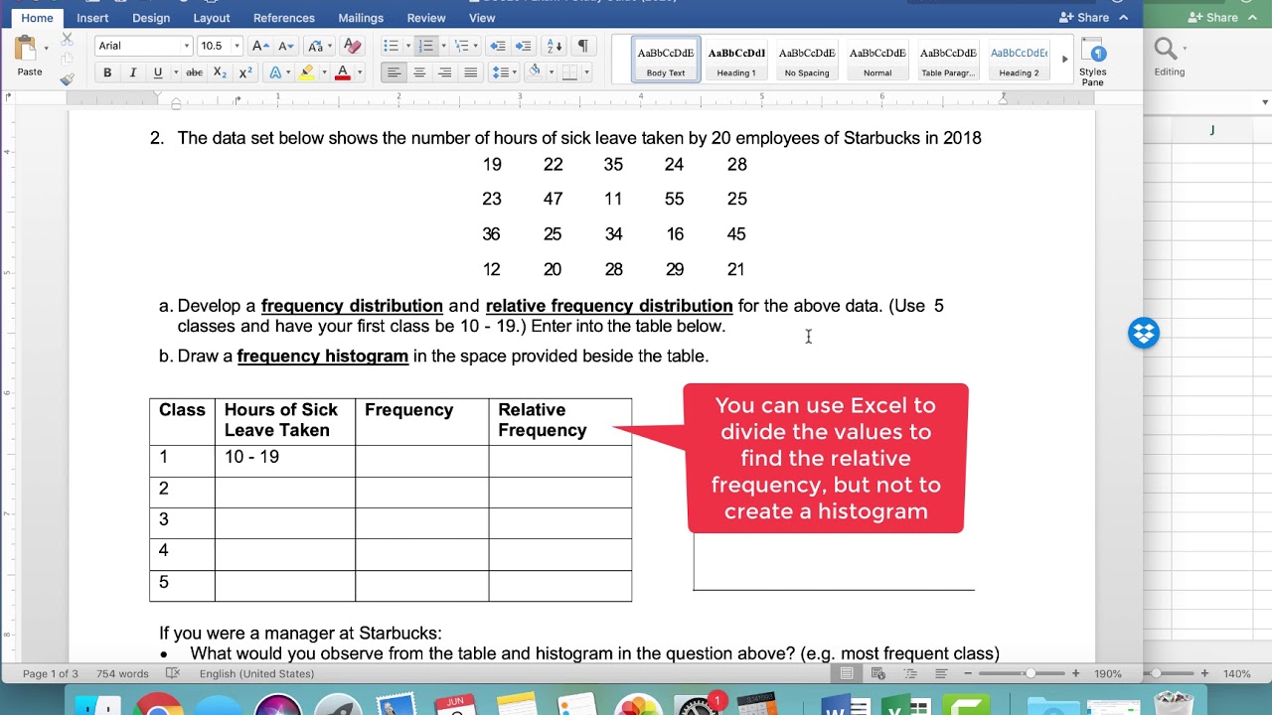Viewport: 1272px width, 715px height.
Task: Increase font size with the A-up icon
Action: [260, 46]
